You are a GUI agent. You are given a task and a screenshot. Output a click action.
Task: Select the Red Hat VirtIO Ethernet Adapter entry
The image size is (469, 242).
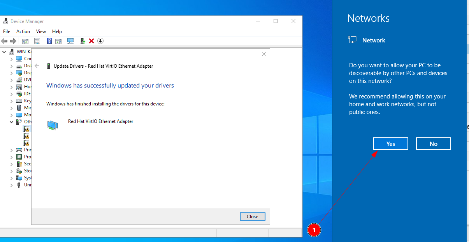coord(100,121)
